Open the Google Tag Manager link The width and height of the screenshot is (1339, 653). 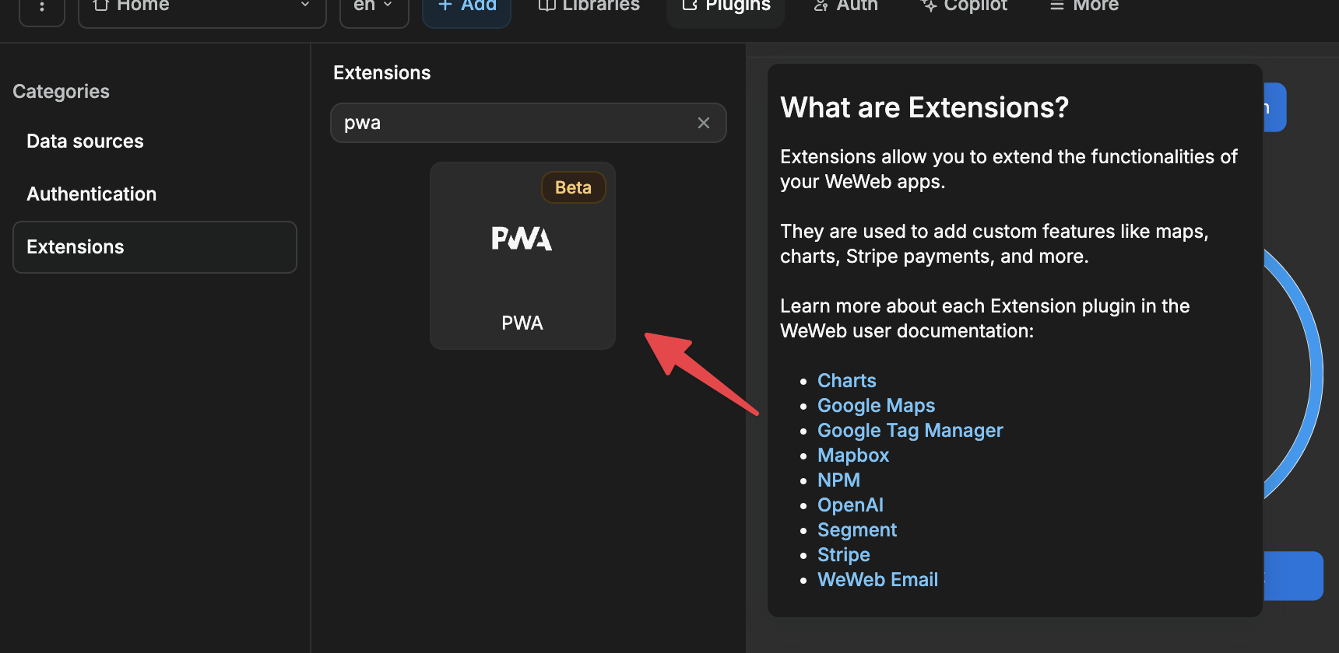[x=910, y=431]
